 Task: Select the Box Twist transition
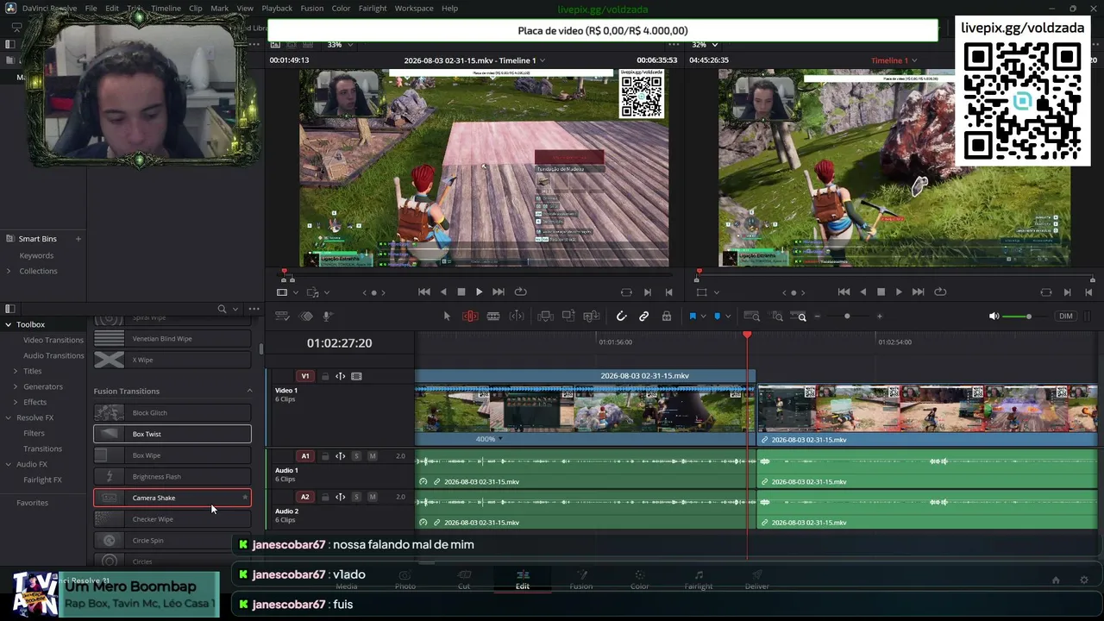coord(172,434)
